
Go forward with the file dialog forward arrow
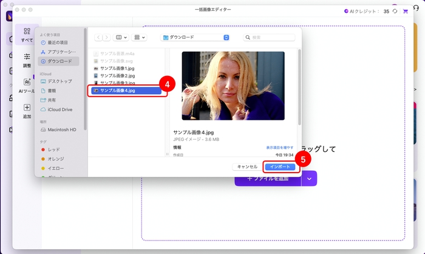pyautogui.click(x=106, y=37)
